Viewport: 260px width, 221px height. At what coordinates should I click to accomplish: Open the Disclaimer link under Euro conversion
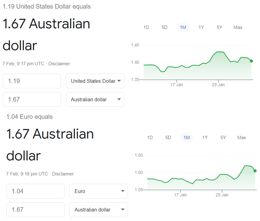pos(63,174)
